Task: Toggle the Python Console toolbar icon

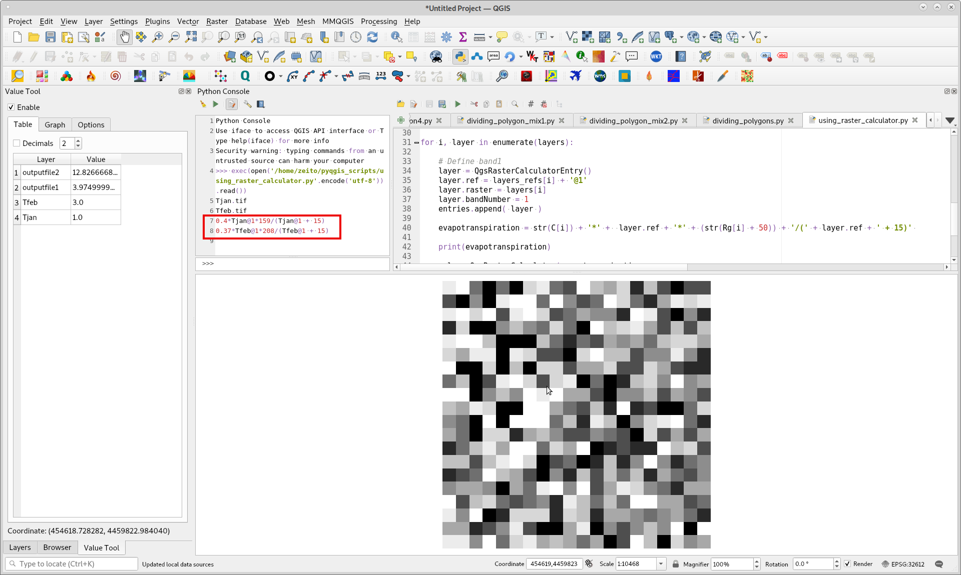Action: pos(460,56)
